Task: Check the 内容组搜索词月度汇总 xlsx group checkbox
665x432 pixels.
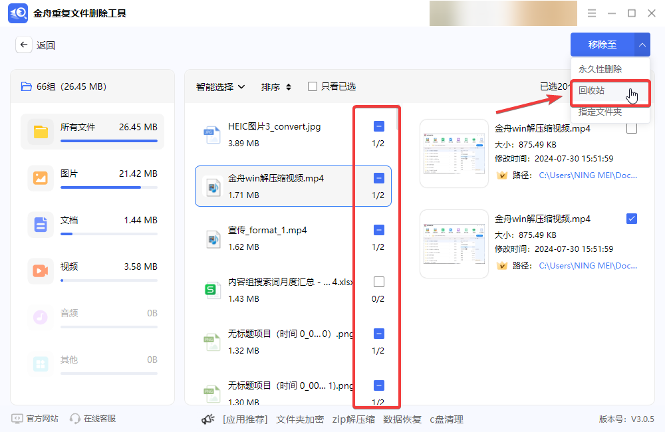Action: click(379, 282)
